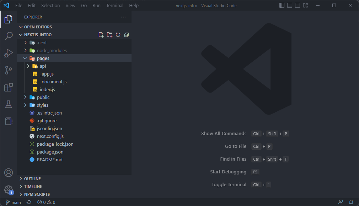Viewport: 359px width, 206px height.
Task: Open the Terminal menu
Action: point(115,5)
